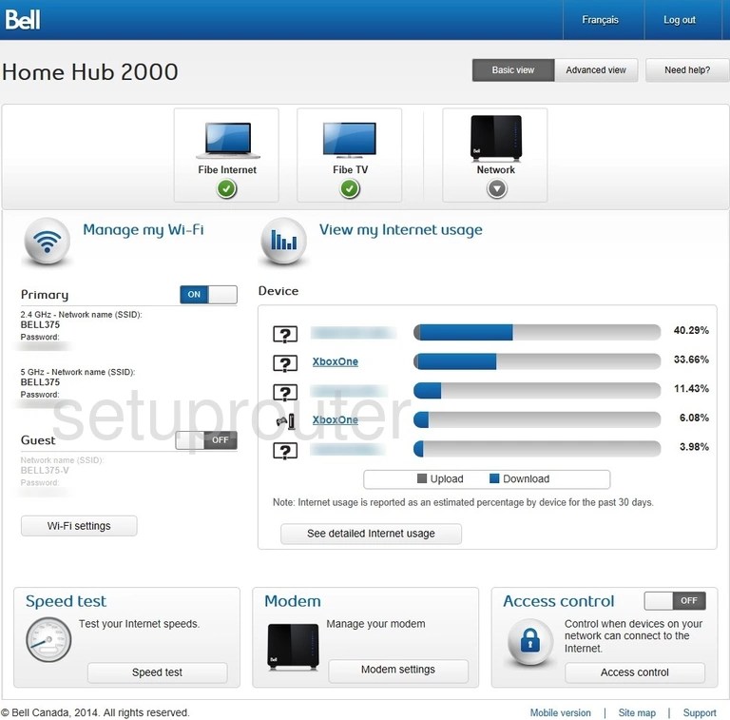
Task: Open Access control button
Action: click(635, 672)
